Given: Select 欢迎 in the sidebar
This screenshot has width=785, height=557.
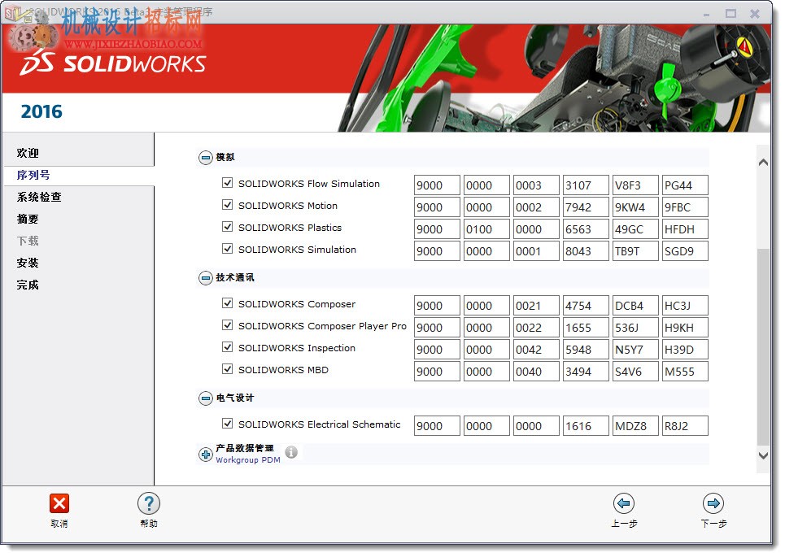Looking at the screenshot, I should coord(28,153).
